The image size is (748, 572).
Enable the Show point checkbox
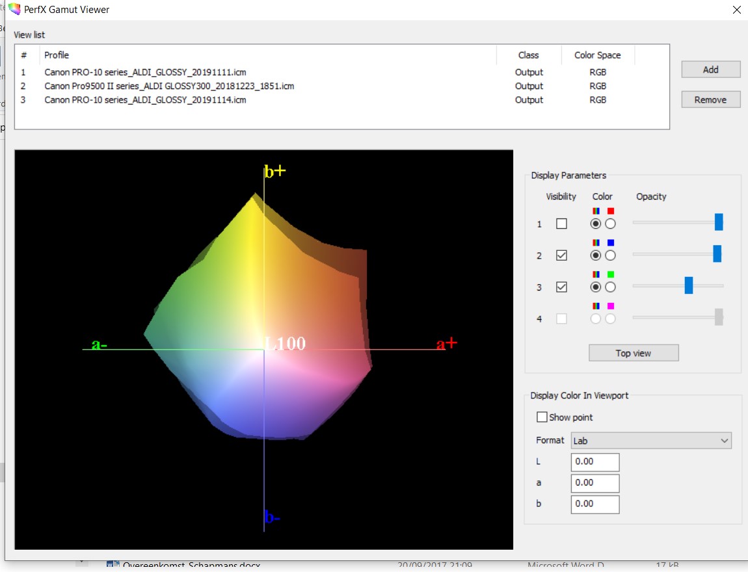pyautogui.click(x=542, y=417)
